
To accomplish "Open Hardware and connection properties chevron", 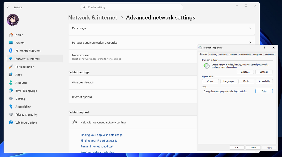I will click(x=250, y=43).
